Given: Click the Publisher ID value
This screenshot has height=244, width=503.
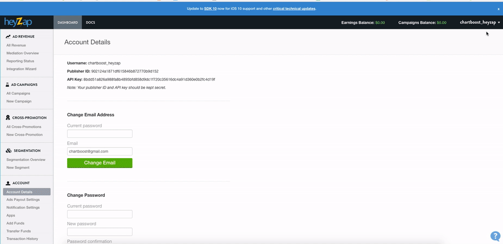Looking at the screenshot, I should point(125,71).
